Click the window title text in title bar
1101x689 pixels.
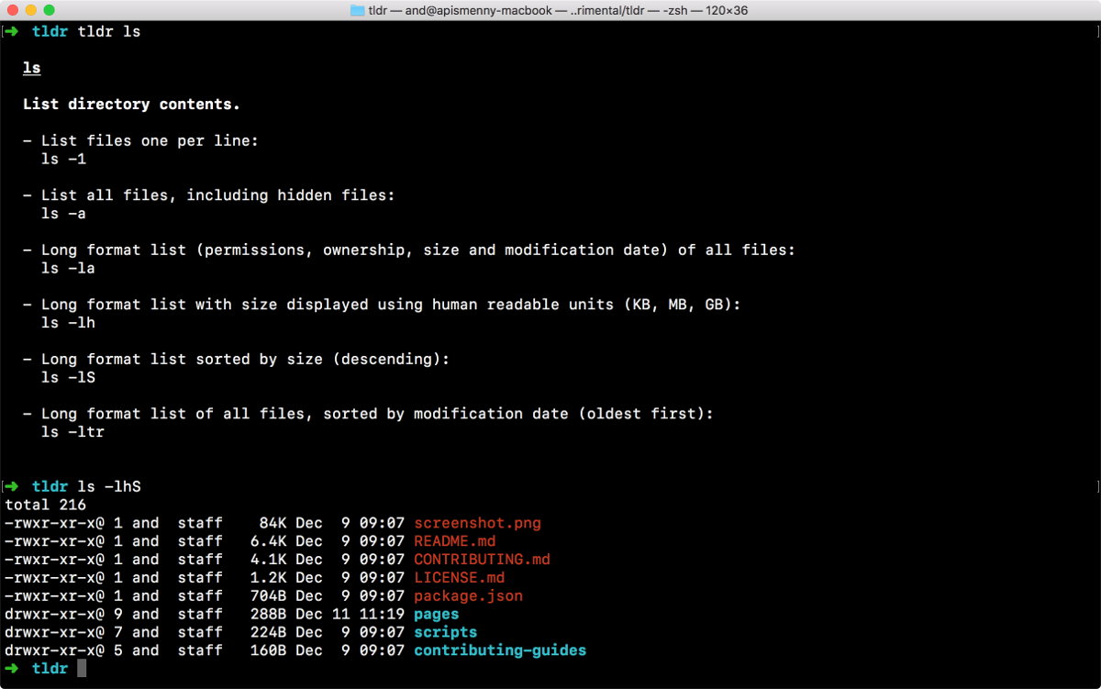point(559,10)
